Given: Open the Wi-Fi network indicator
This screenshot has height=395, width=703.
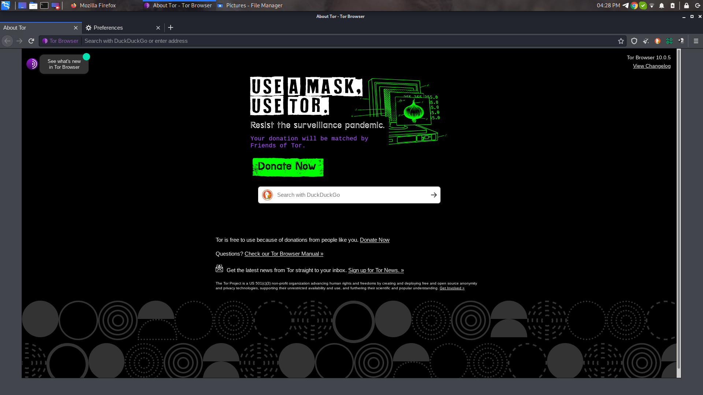Looking at the screenshot, I should [x=652, y=5].
